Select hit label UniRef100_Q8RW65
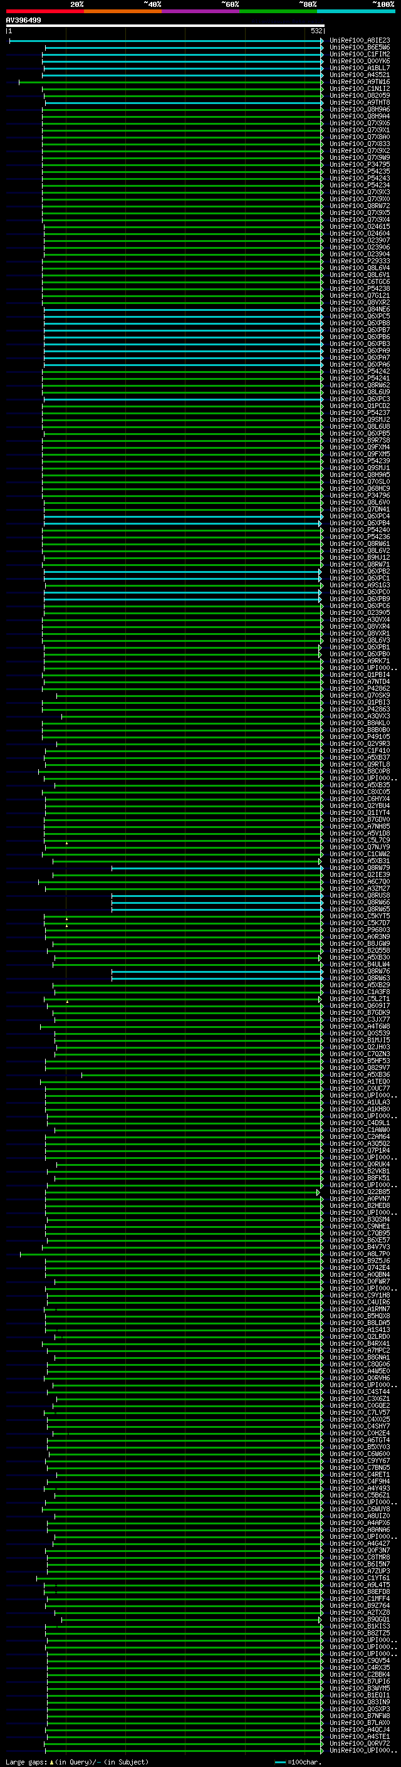 360,909
